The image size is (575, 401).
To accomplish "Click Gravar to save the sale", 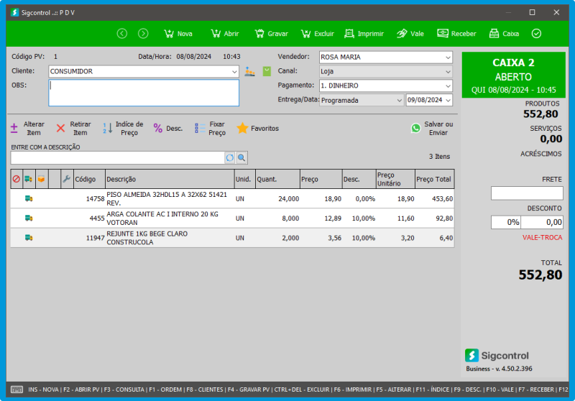I will coord(270,34).
